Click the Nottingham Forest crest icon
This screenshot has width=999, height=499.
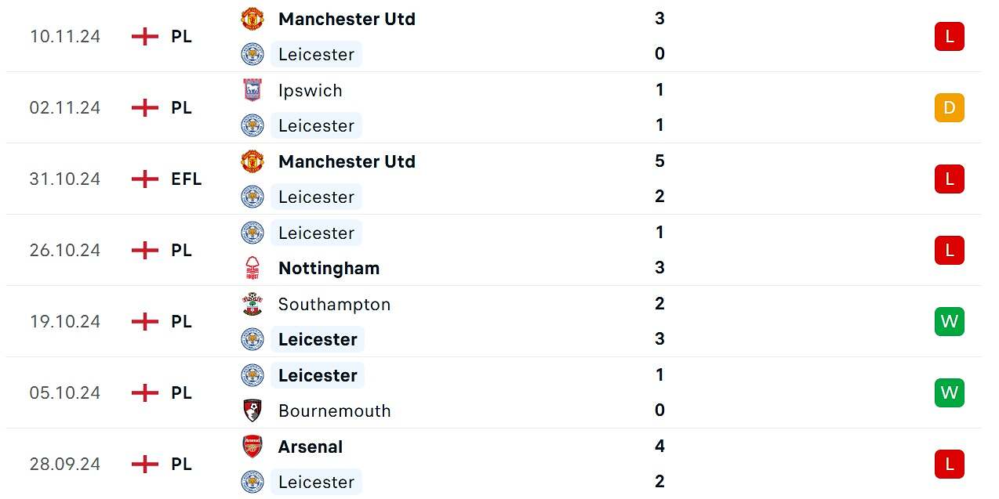click(x=252, y=268)
